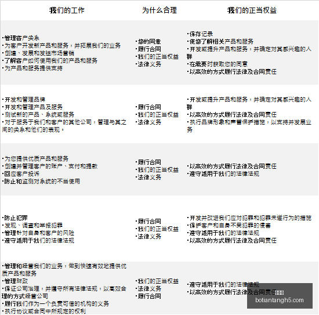Select the text "保护客户和自身不受犯罪的侵害"
The width and height of the screenshot is (319, 315).
pos(229,225)
